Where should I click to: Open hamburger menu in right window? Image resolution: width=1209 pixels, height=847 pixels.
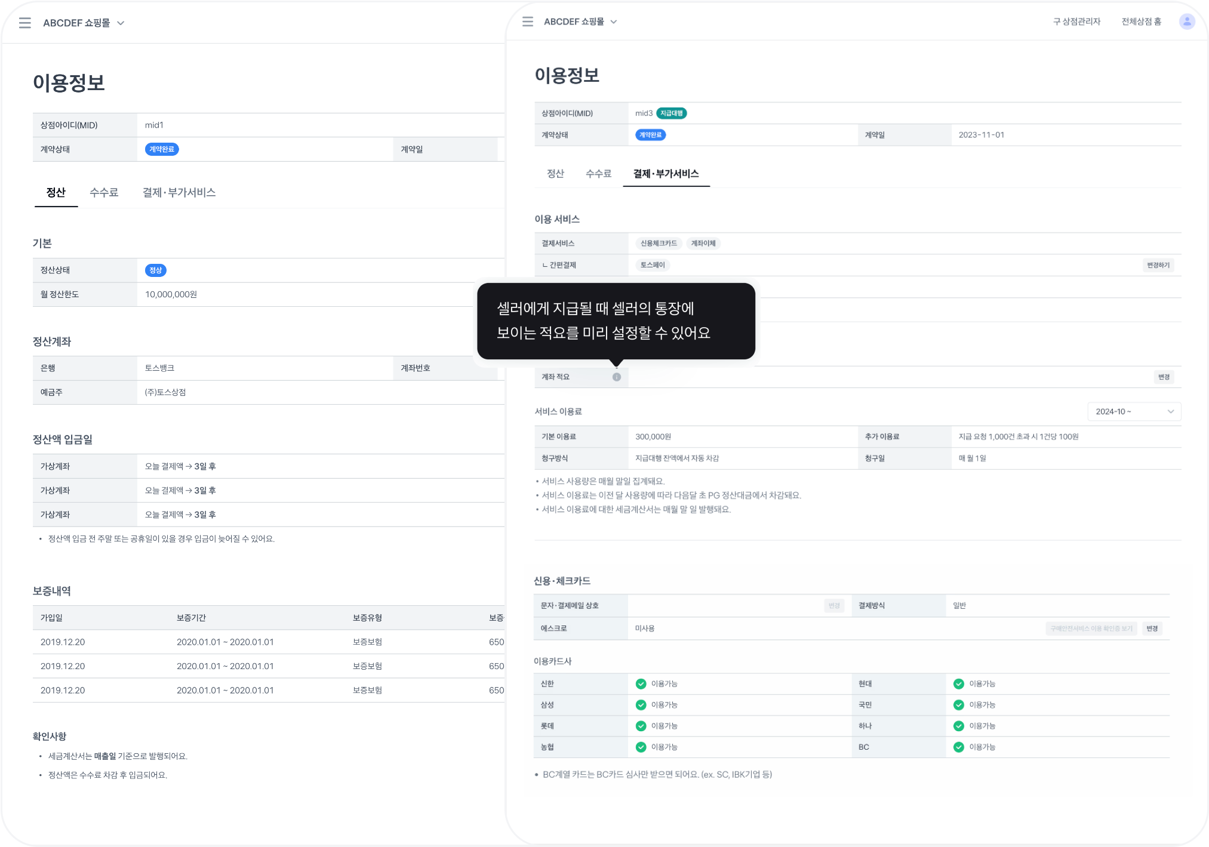528,21
